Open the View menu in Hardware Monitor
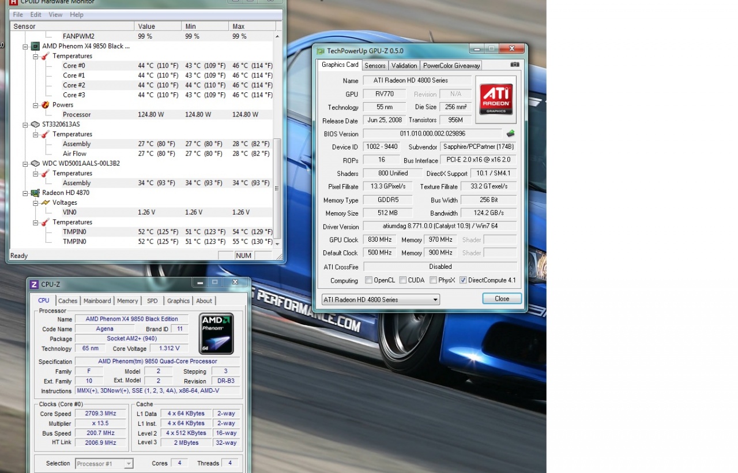 click(55, 14)
